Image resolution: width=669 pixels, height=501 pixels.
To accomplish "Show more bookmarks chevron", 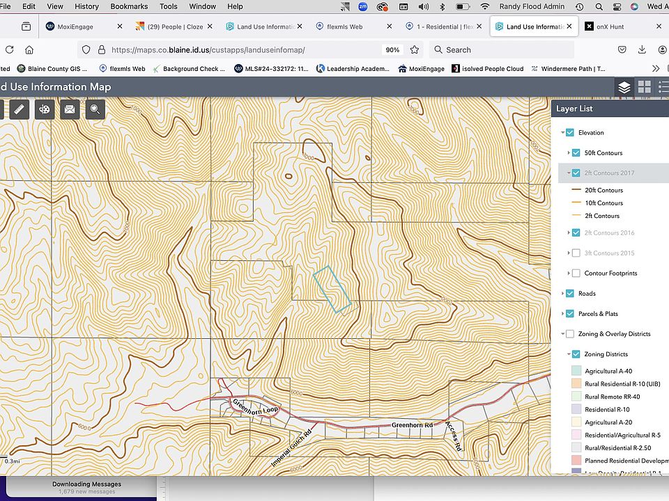I will [x=656, y=69].
